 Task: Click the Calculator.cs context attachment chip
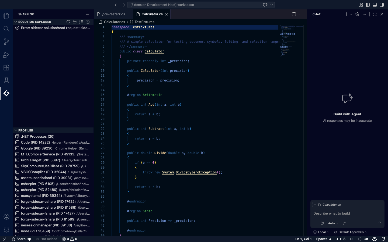pos(327,205)
